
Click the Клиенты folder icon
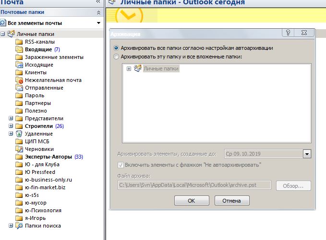tap(19, 73)
